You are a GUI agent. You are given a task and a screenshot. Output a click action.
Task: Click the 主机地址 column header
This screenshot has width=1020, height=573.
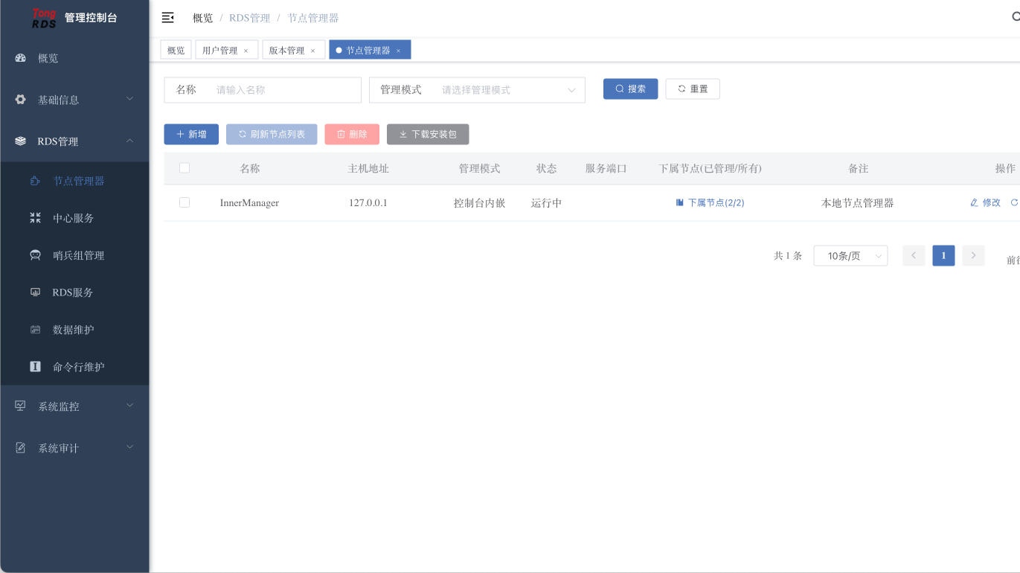(x=368, y=168)
